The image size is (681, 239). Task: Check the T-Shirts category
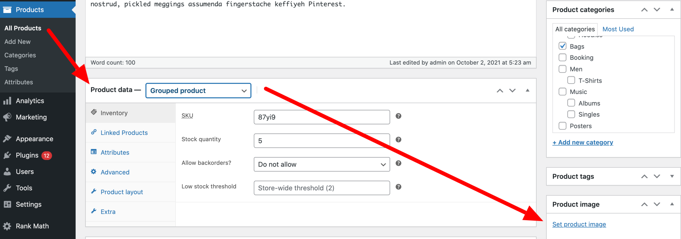(571, 80)
